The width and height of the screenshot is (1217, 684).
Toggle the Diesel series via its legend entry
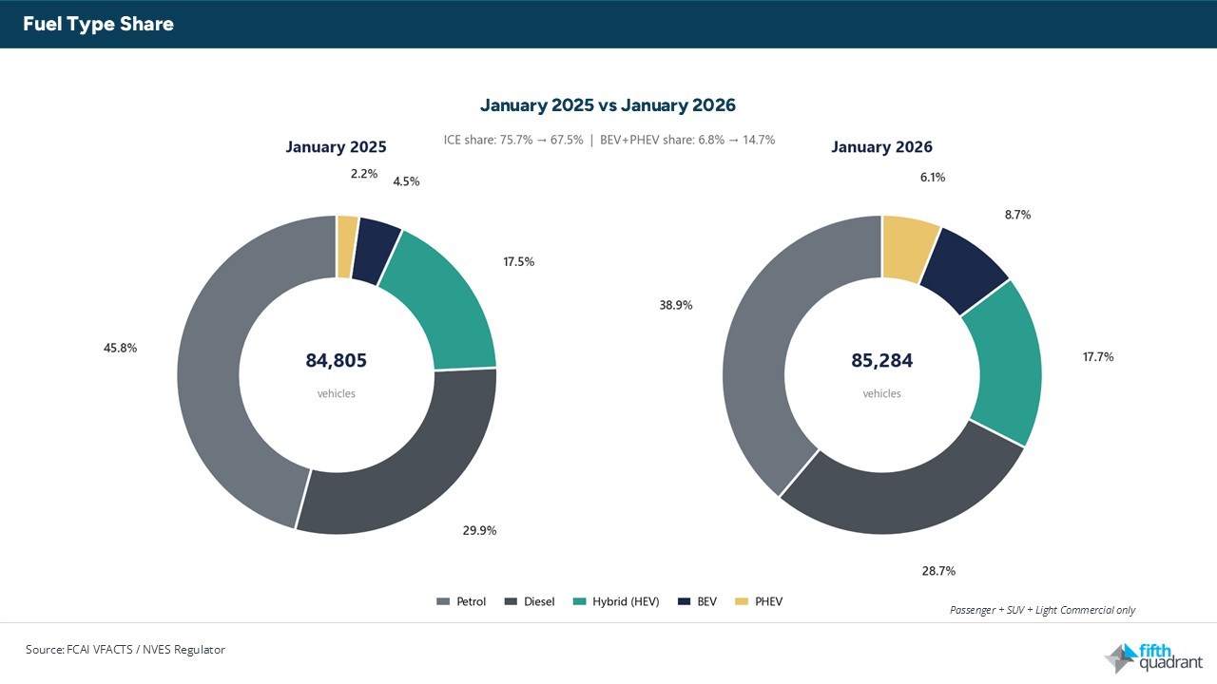coord(529,601)
